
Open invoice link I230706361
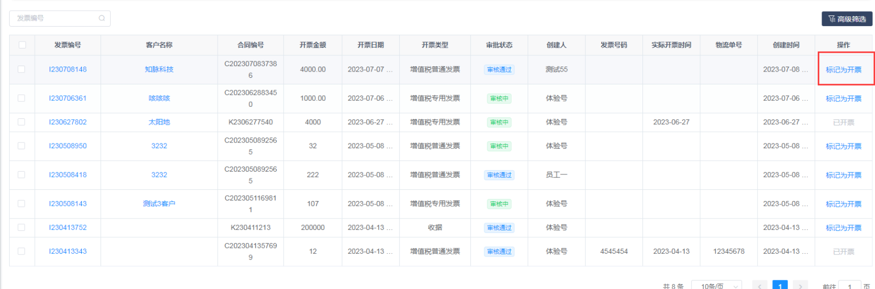[x=68, y=98]
